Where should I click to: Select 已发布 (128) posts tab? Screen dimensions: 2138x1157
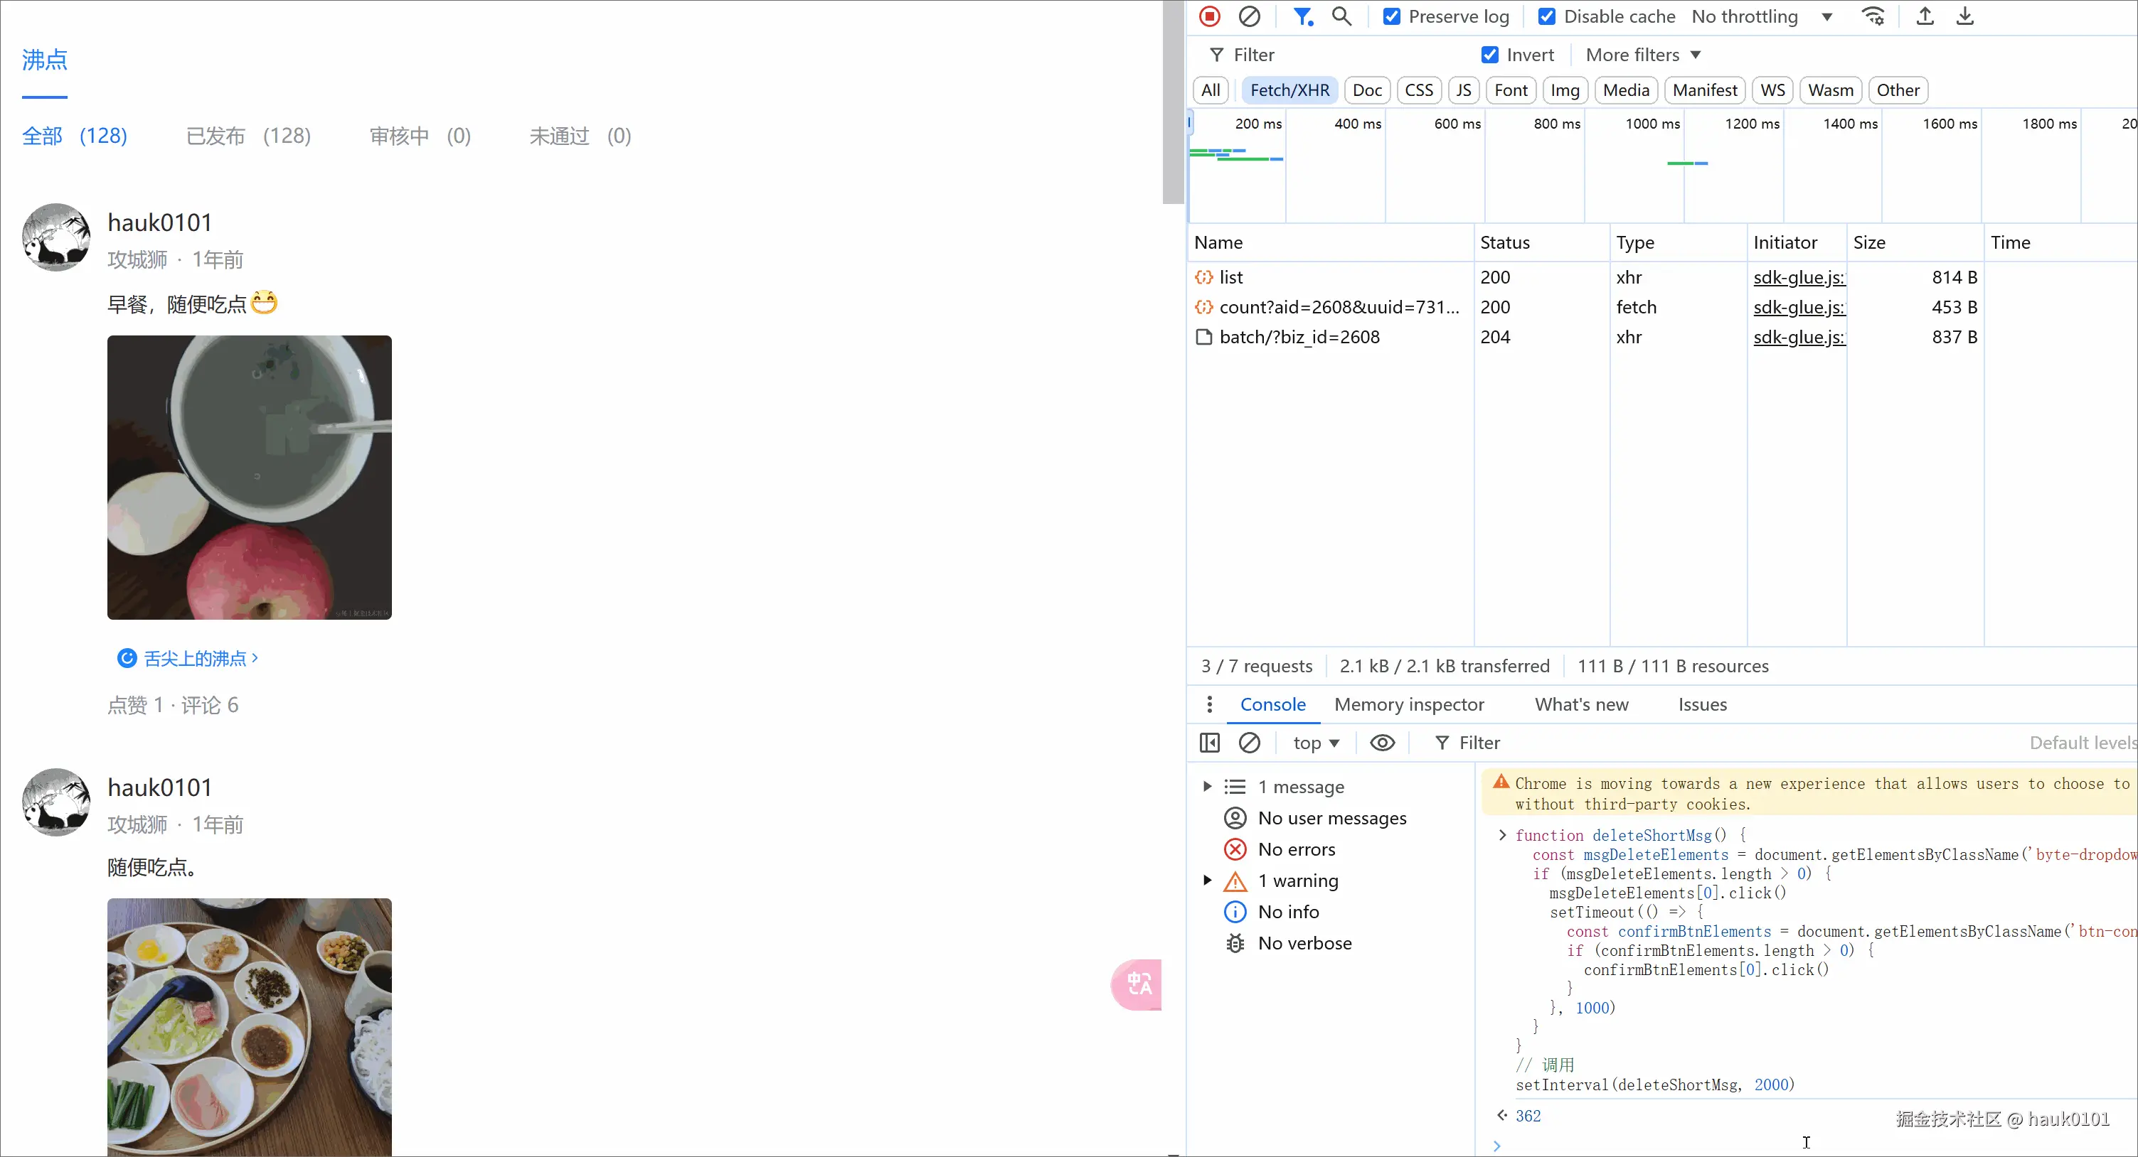pos(248,135)
